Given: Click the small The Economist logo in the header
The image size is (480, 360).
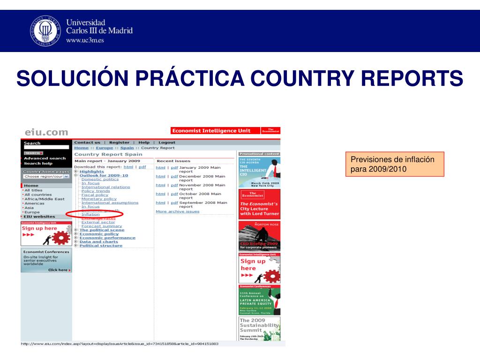Looking at the screenshot, I should [270, 131].
